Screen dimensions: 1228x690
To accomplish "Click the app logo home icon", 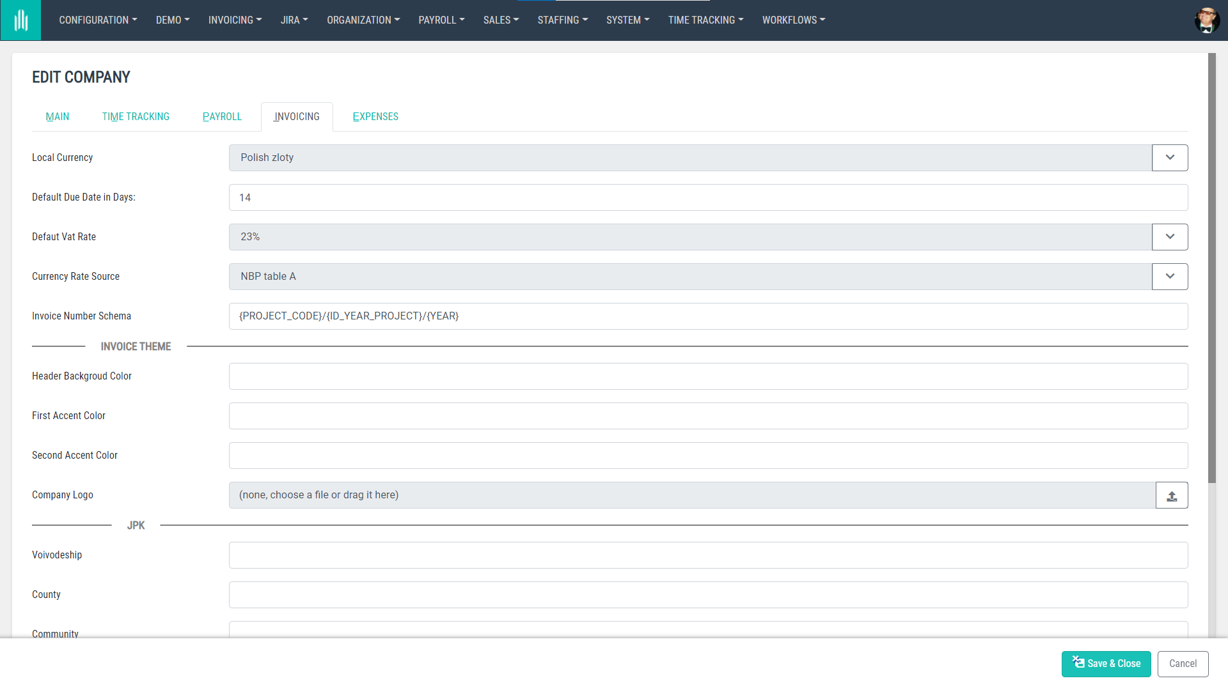I will (x=20, y=20).
